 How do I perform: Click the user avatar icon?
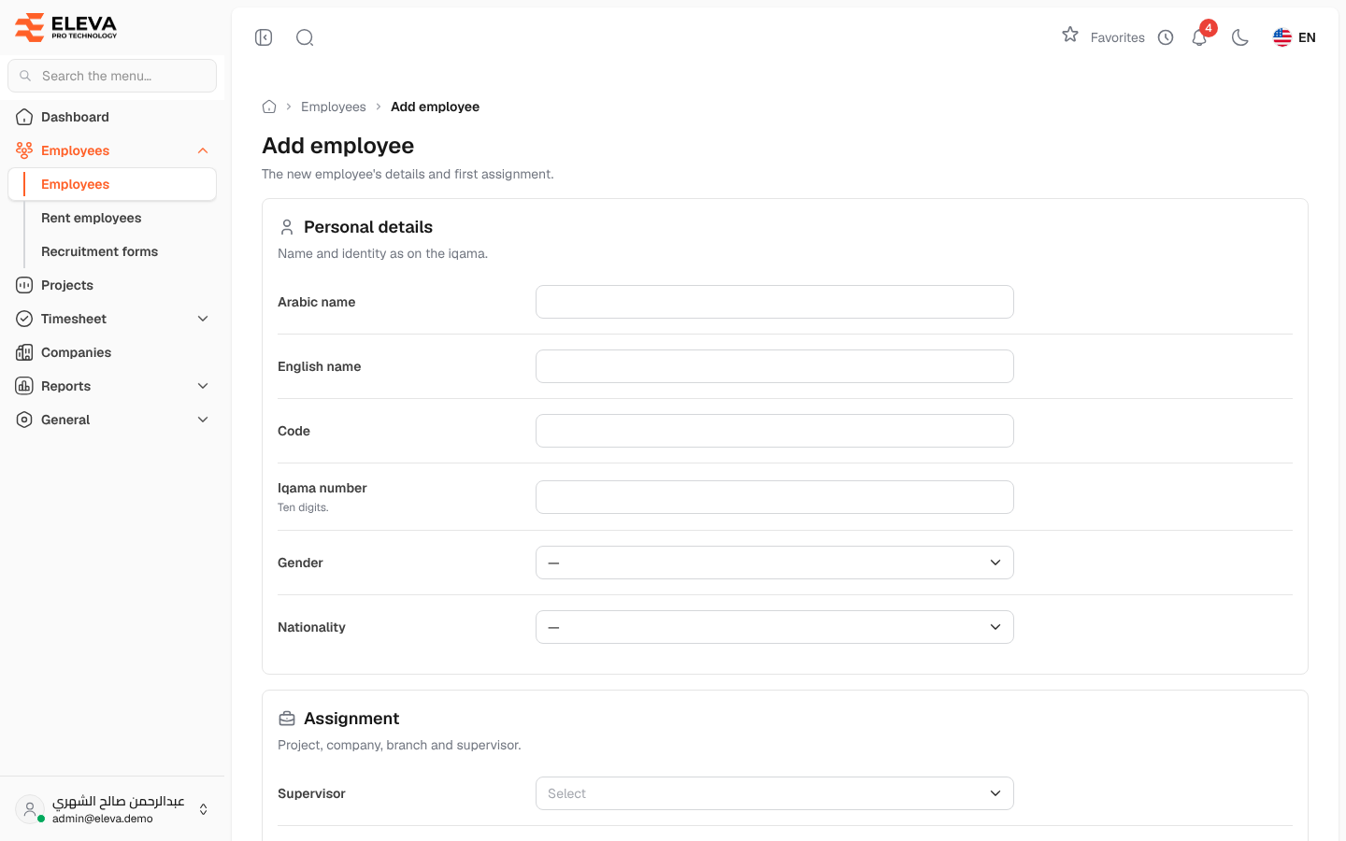coord(30,809)
